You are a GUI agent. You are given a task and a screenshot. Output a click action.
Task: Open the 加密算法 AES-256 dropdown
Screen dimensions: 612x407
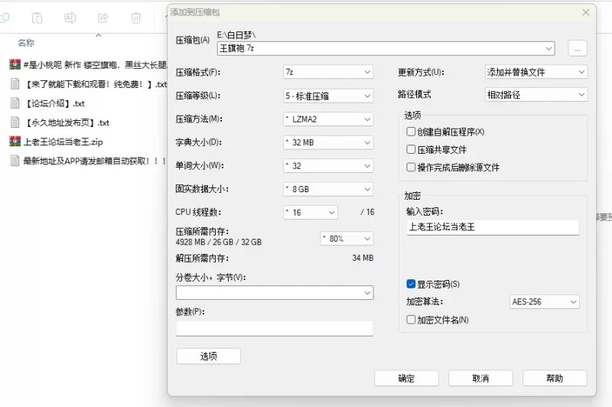point(544,301)
